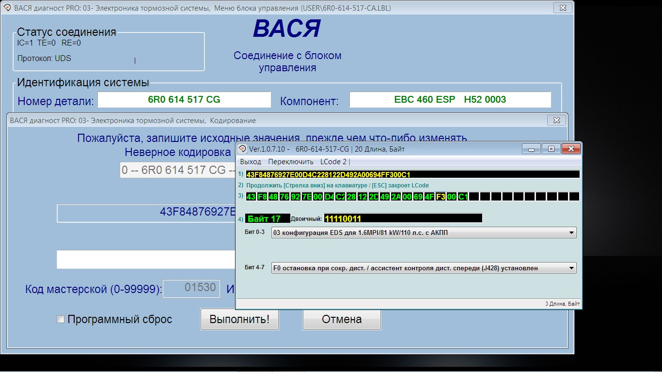
Task: Click the workshop code field 01530
Action: click(x=191, y=289)
